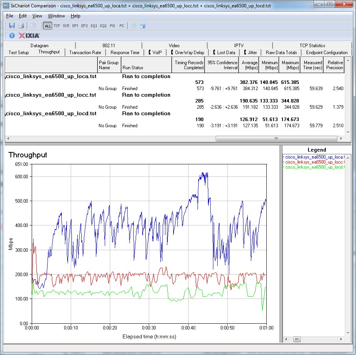356x355 pixels.
Task: Toggle the ALL filter button
Action: [48, 26]
